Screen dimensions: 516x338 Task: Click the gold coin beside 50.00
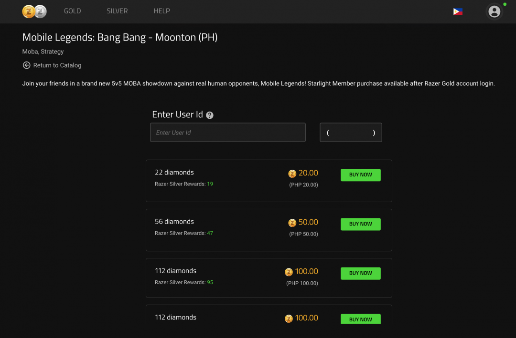pos(292,223)
